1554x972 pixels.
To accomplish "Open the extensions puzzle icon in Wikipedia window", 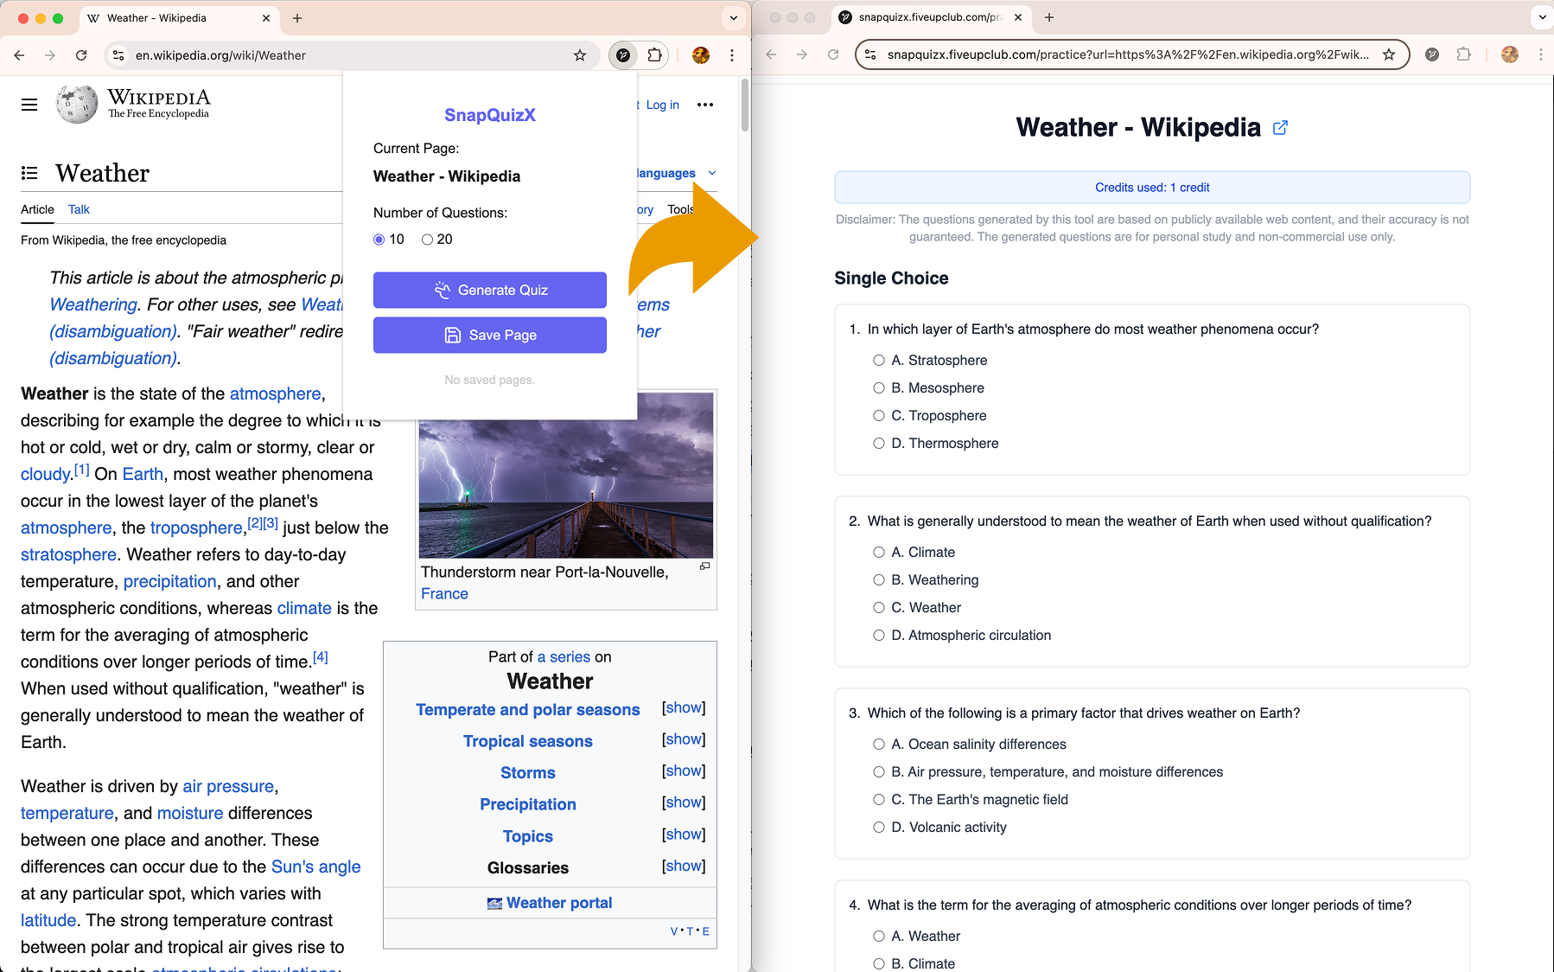I will click(654, 55).
